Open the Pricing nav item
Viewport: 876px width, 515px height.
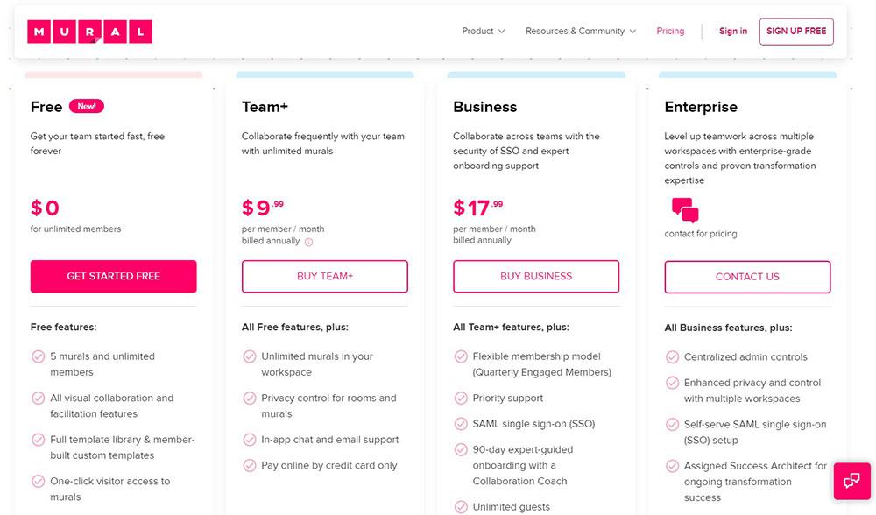(x=670, y=32)
